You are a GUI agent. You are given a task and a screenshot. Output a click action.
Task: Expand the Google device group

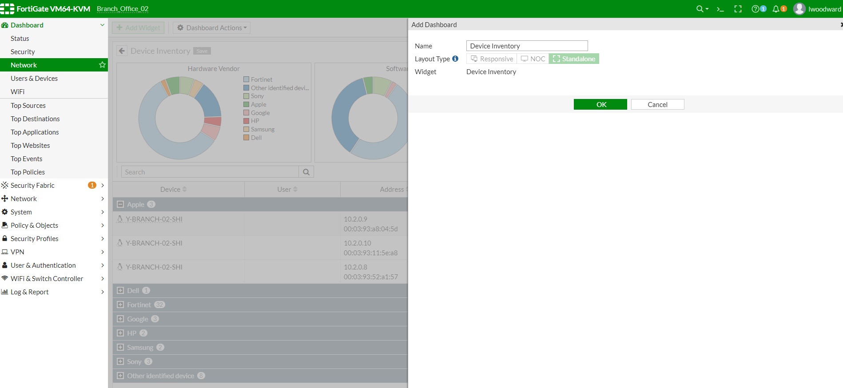click(x=120, y=319)
